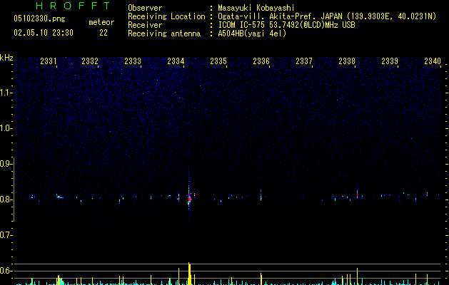449x285 pixels.
Task: Click observer name Masayuki Kobayashi
Action: (256, 8)
